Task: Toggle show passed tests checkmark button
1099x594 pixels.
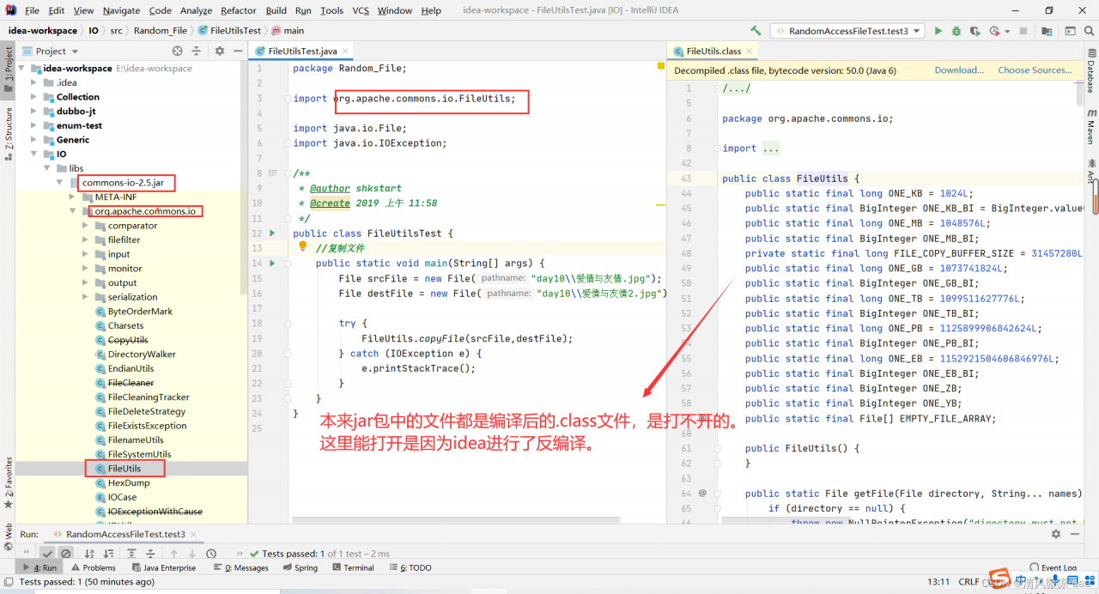Action: coord(47,554)
